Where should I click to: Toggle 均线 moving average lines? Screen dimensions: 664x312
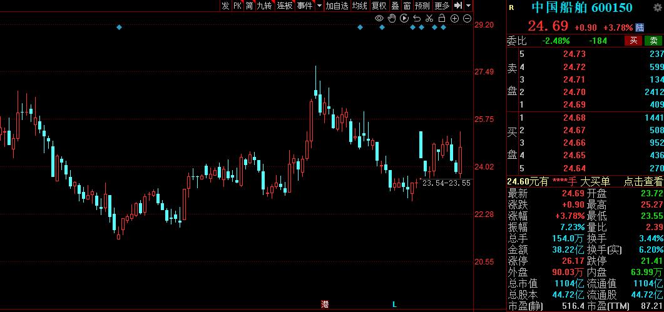359,6
